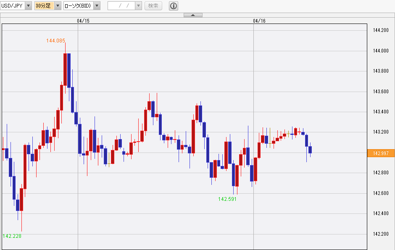Click the 142.228 low price label
The width and height of the screenshot is (395, 250).
(x=12, y=236)
